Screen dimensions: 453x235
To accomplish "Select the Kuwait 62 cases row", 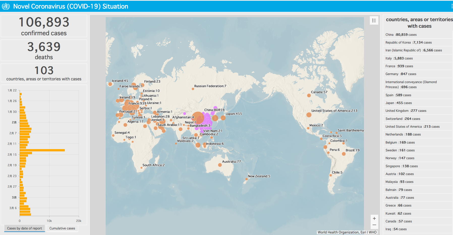I will pyautogui.click(x=418, y=214).
